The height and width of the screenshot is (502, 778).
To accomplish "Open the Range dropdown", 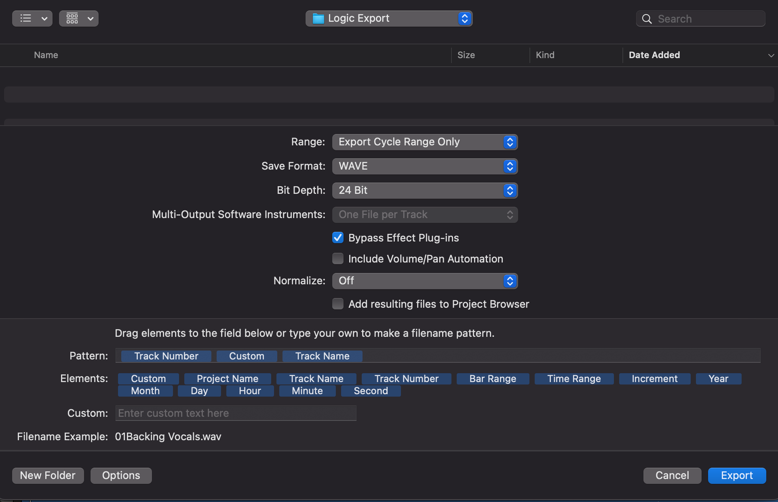I will (425, 142).
